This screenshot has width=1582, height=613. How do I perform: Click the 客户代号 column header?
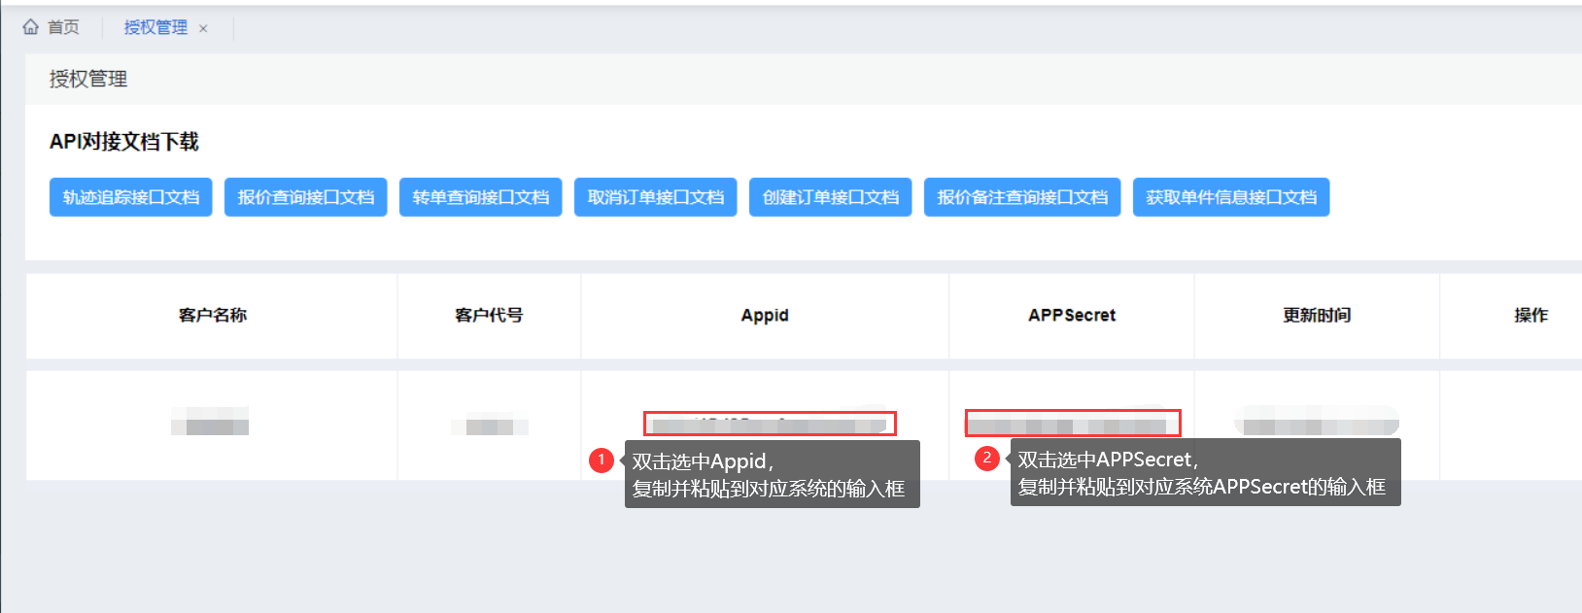(x=489, y=315)
